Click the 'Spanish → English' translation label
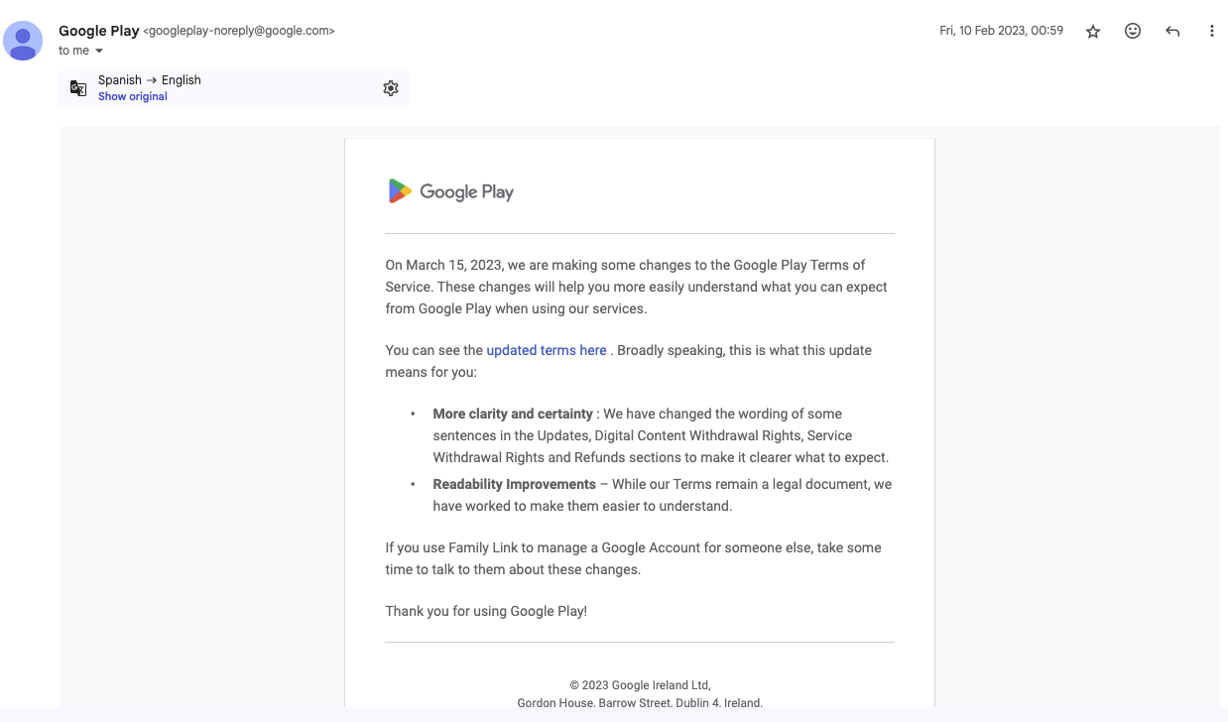1228x722 pixels. click(150, 80)
